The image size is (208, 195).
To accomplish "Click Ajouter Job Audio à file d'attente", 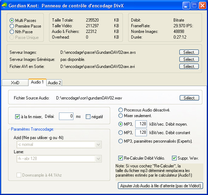I will 161,186.
